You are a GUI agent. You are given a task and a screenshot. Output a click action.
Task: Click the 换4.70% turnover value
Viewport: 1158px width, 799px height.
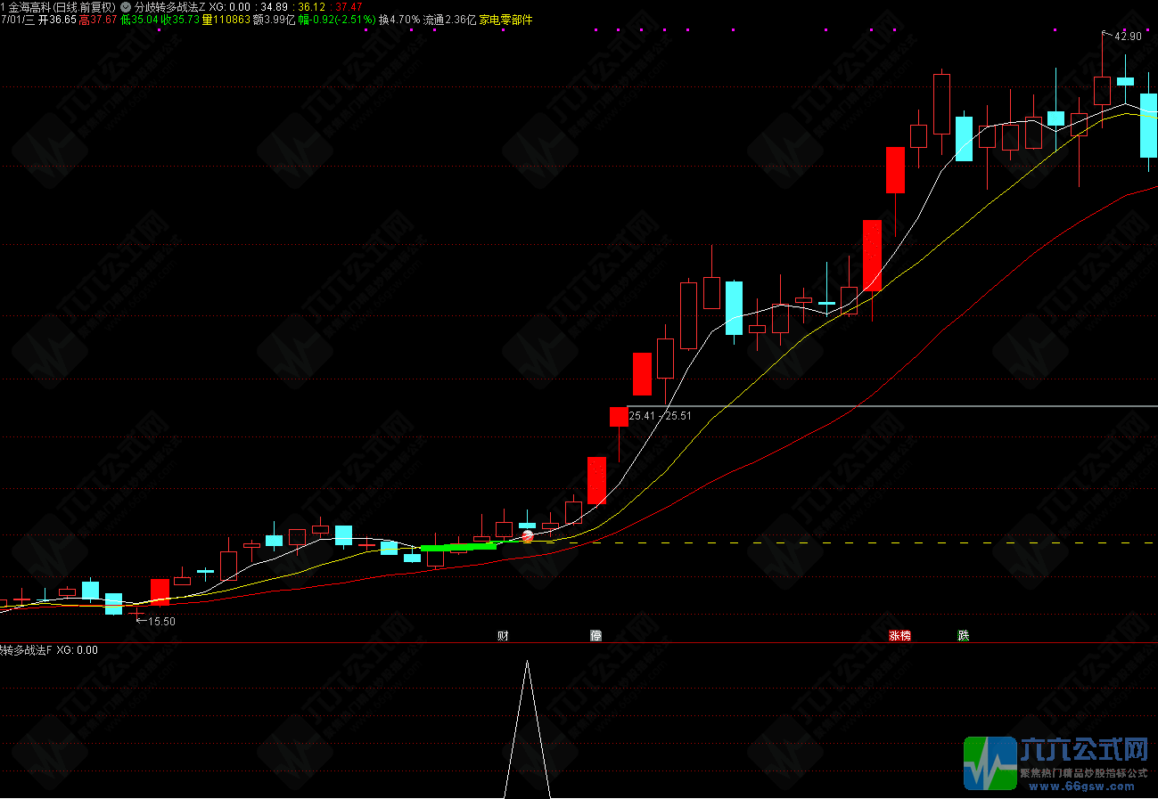click(x=399, y=19)
